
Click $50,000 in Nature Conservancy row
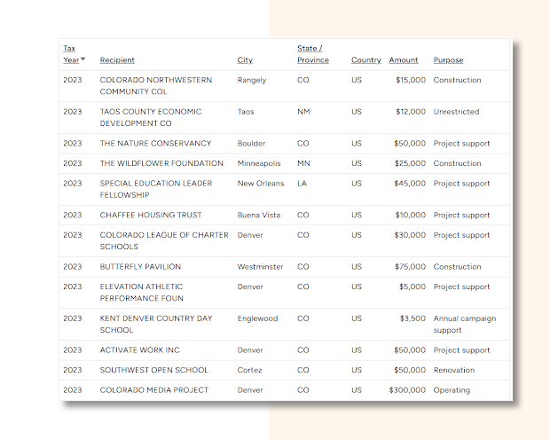[x=410, y=143]
